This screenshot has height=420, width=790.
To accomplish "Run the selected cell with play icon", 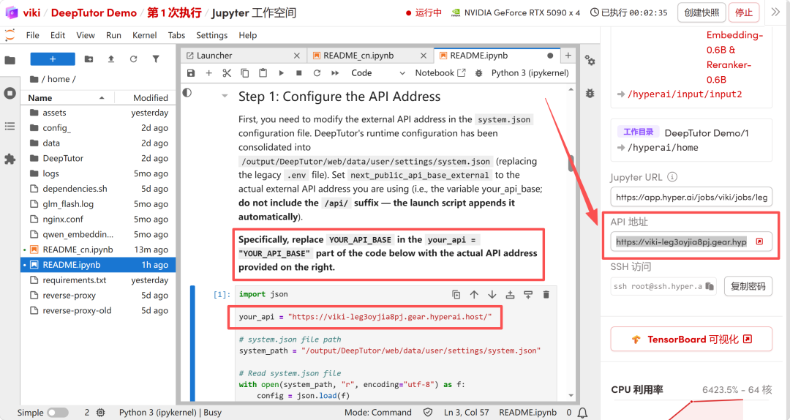I will point(281,73).
